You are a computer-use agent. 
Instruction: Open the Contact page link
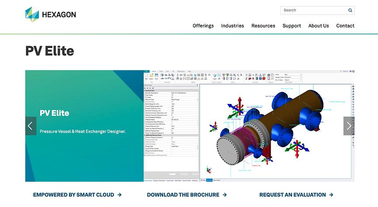point(345,26)
